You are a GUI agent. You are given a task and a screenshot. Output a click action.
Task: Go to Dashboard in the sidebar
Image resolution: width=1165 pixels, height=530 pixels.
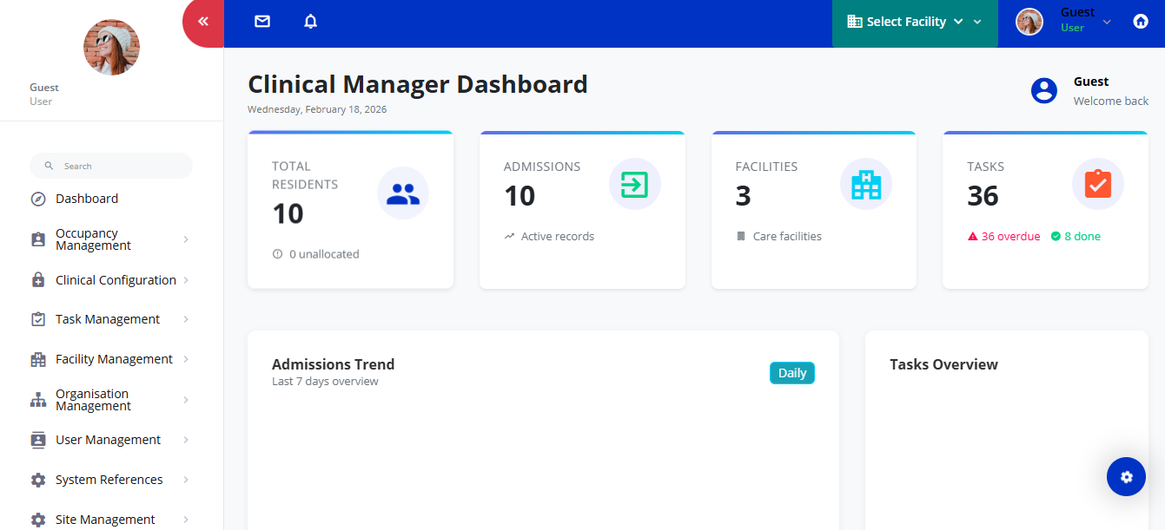[x=86, y=199]
